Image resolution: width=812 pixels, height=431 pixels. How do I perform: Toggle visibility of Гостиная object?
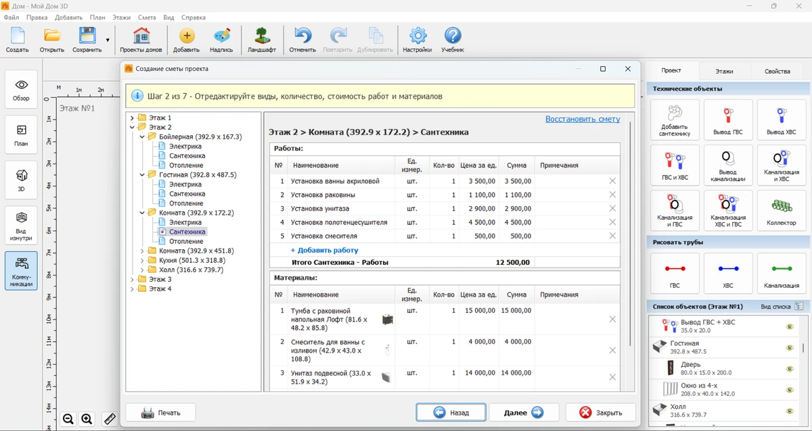click(x=789, y=348)
